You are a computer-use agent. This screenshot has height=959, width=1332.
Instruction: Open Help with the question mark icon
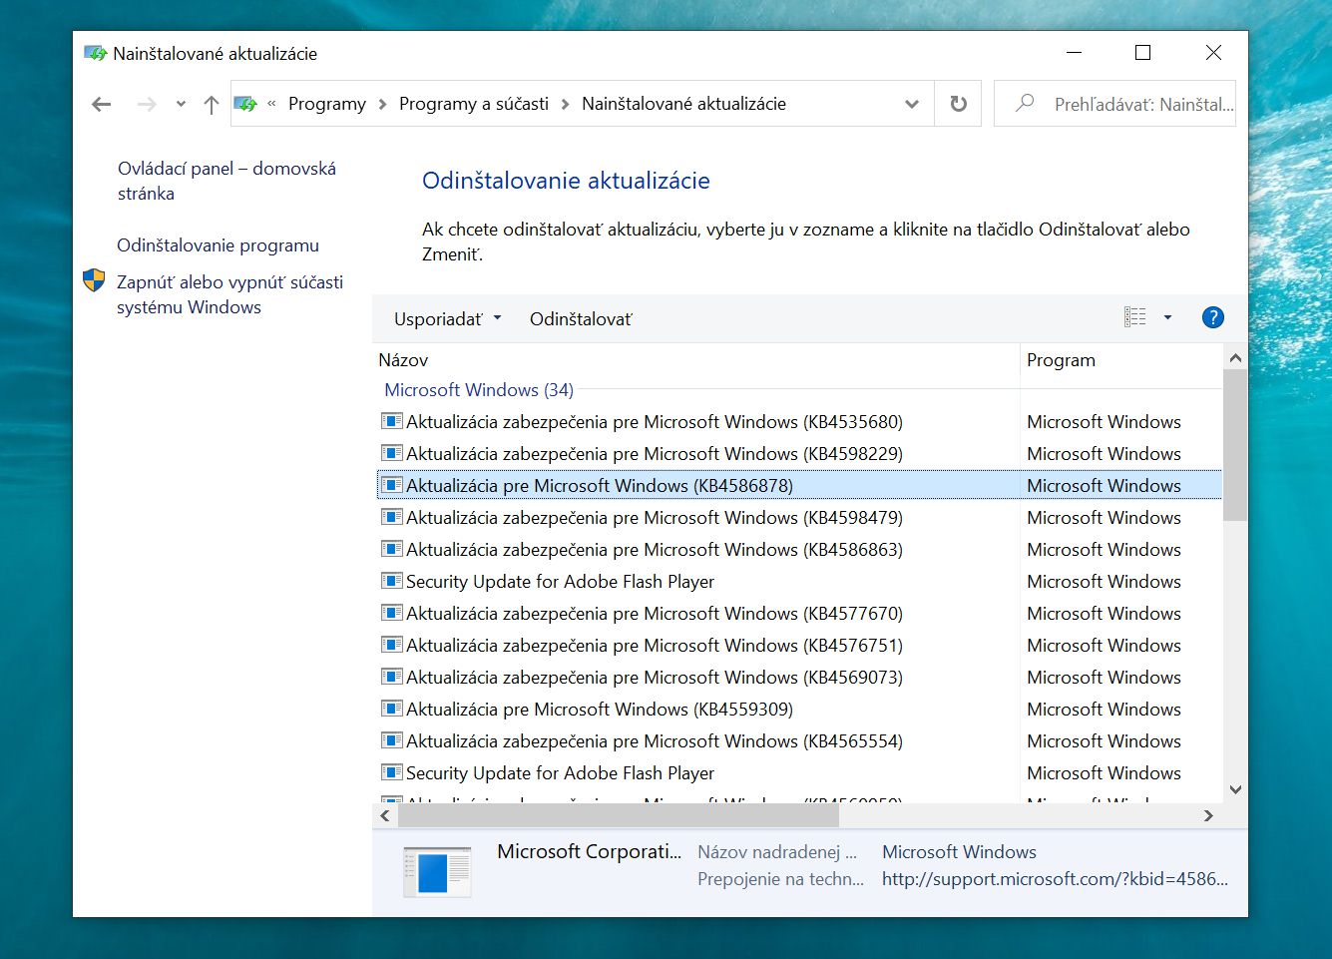point(1212,317)
